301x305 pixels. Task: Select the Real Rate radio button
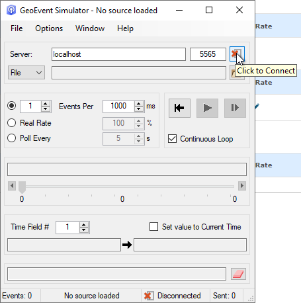pos(11,122)
